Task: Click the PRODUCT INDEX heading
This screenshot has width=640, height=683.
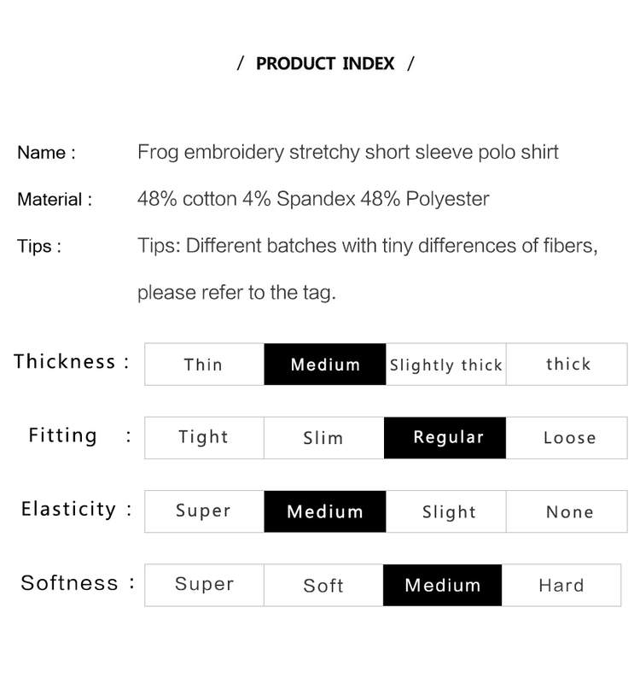Action: click(325, 63)
